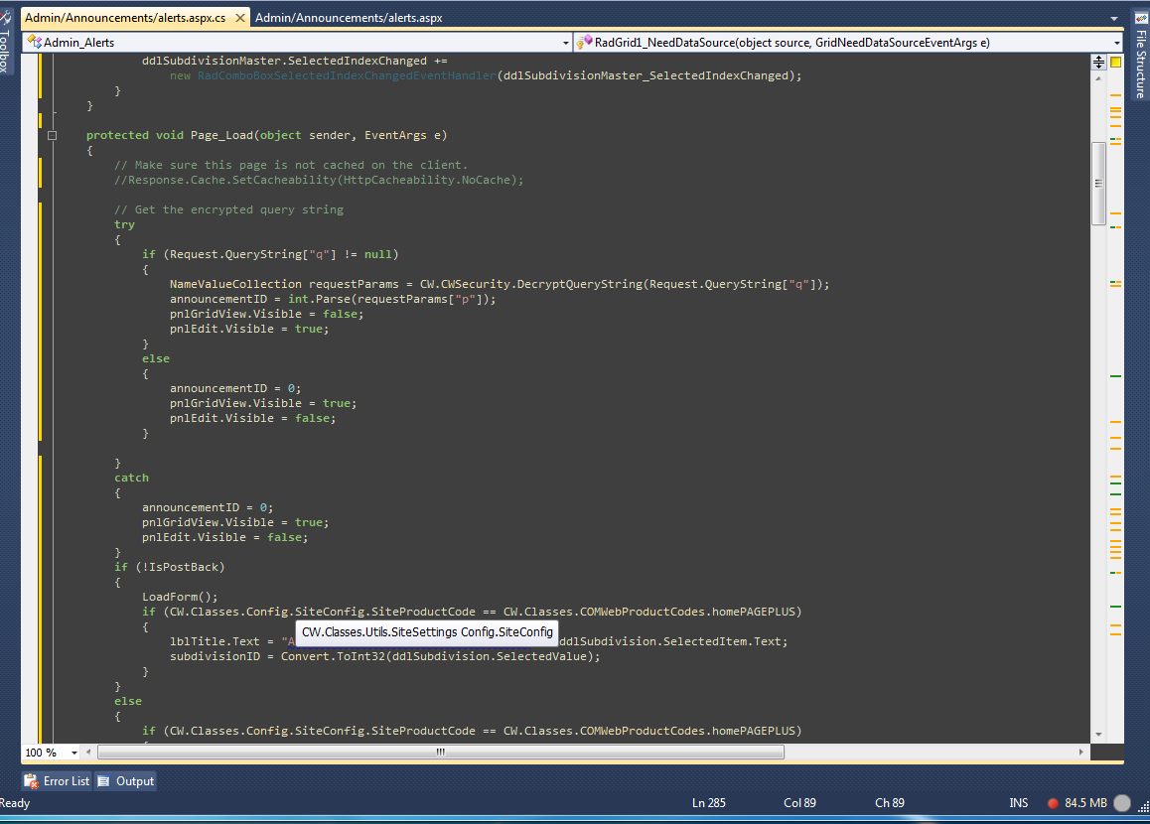Screen dimensions: 1150x824
Task: Click the vertical scrollbar thumb
Action: [x=1098, y=184]
